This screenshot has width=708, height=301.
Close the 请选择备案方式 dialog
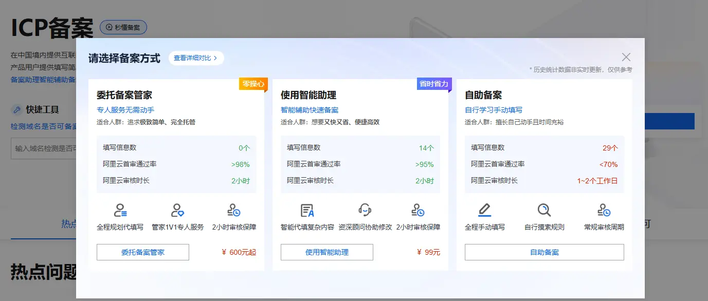pyautogui.click(x=626, y=57)
